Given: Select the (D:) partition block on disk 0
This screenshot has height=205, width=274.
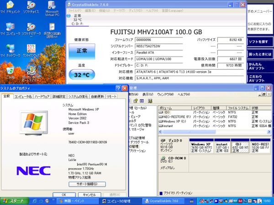Looking at the screenshot, I should 240,146.
